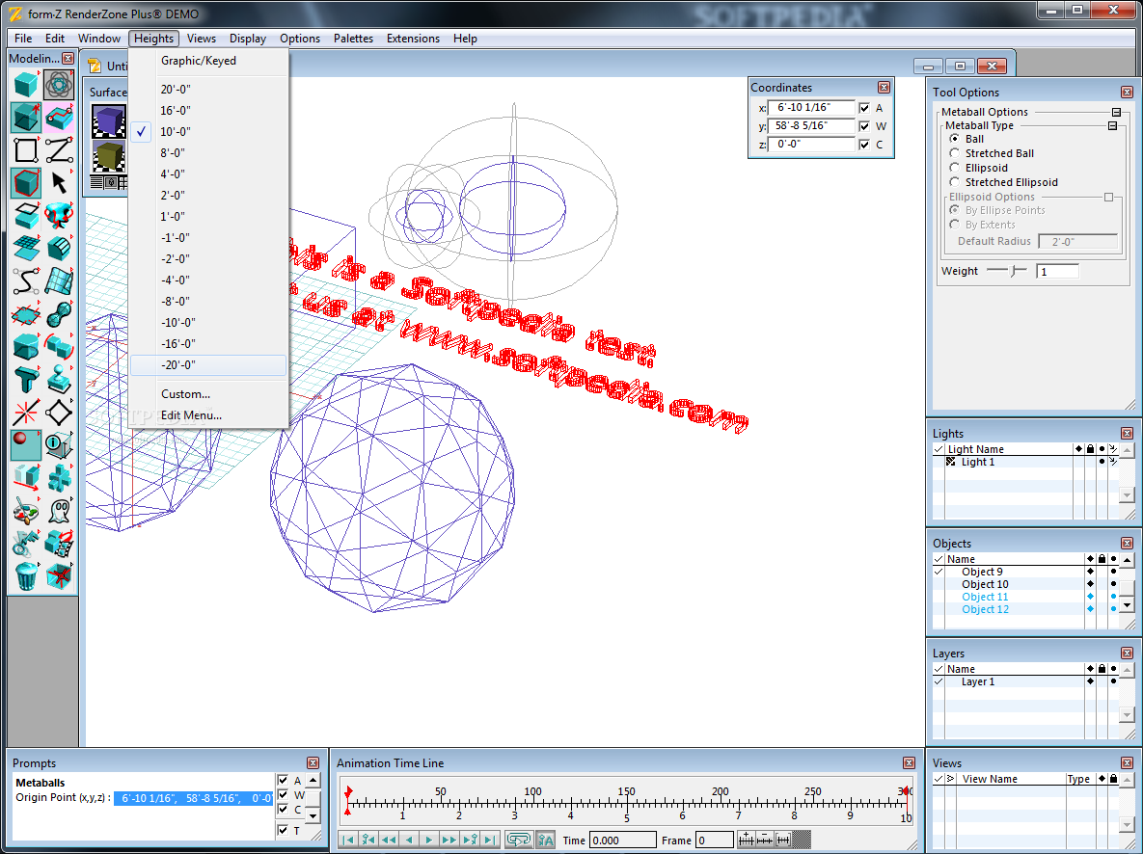Select the rectangle drawing tool
The image size is (1143, 854).
click(x=26, y=150)
